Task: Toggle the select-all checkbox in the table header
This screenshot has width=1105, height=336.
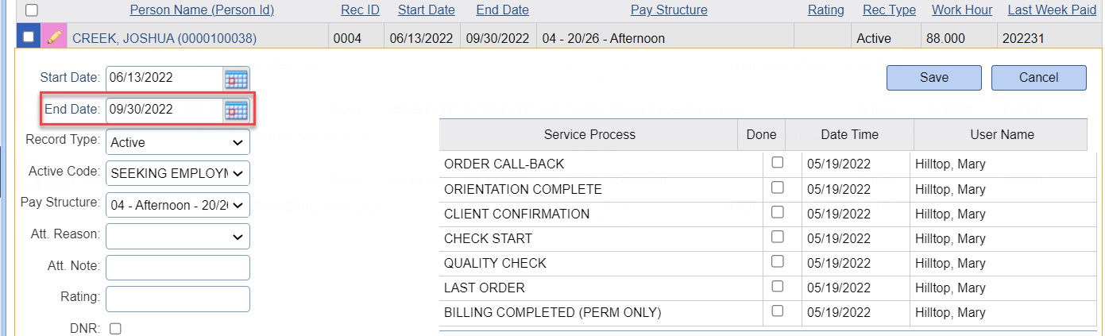Action: tap(32, 10)
